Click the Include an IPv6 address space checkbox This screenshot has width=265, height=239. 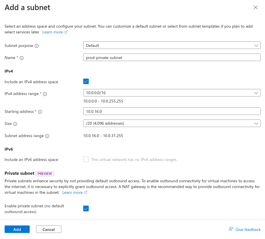(86, 159)
